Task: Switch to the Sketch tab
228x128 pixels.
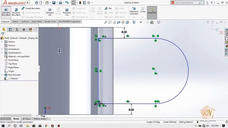Action: 15,21
